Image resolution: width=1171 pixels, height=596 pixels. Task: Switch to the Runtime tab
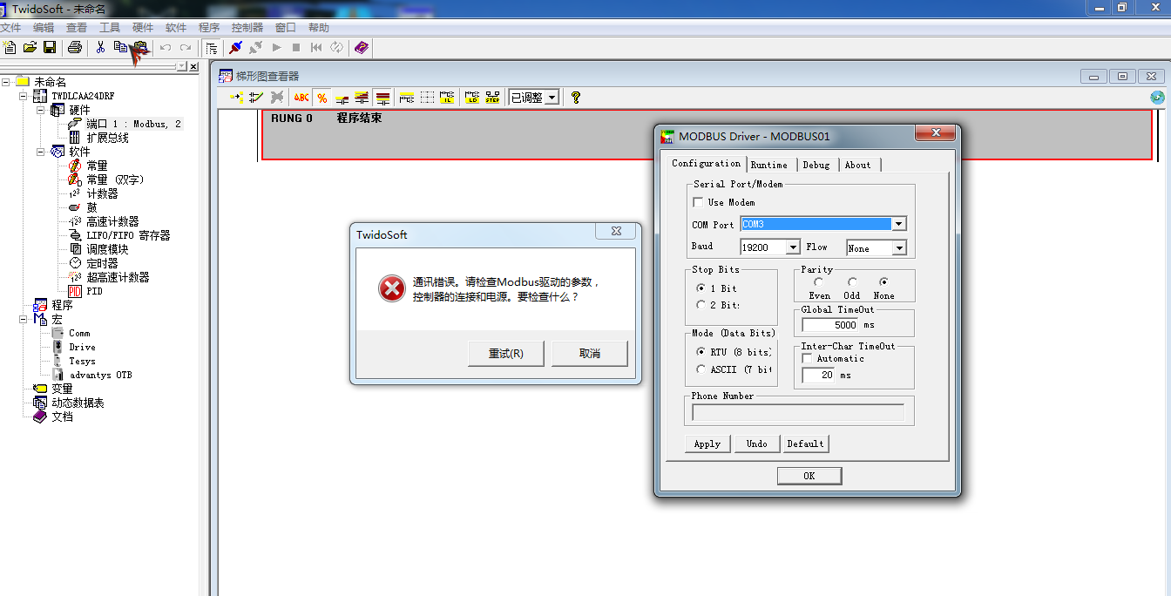click(x=769, y=165)
